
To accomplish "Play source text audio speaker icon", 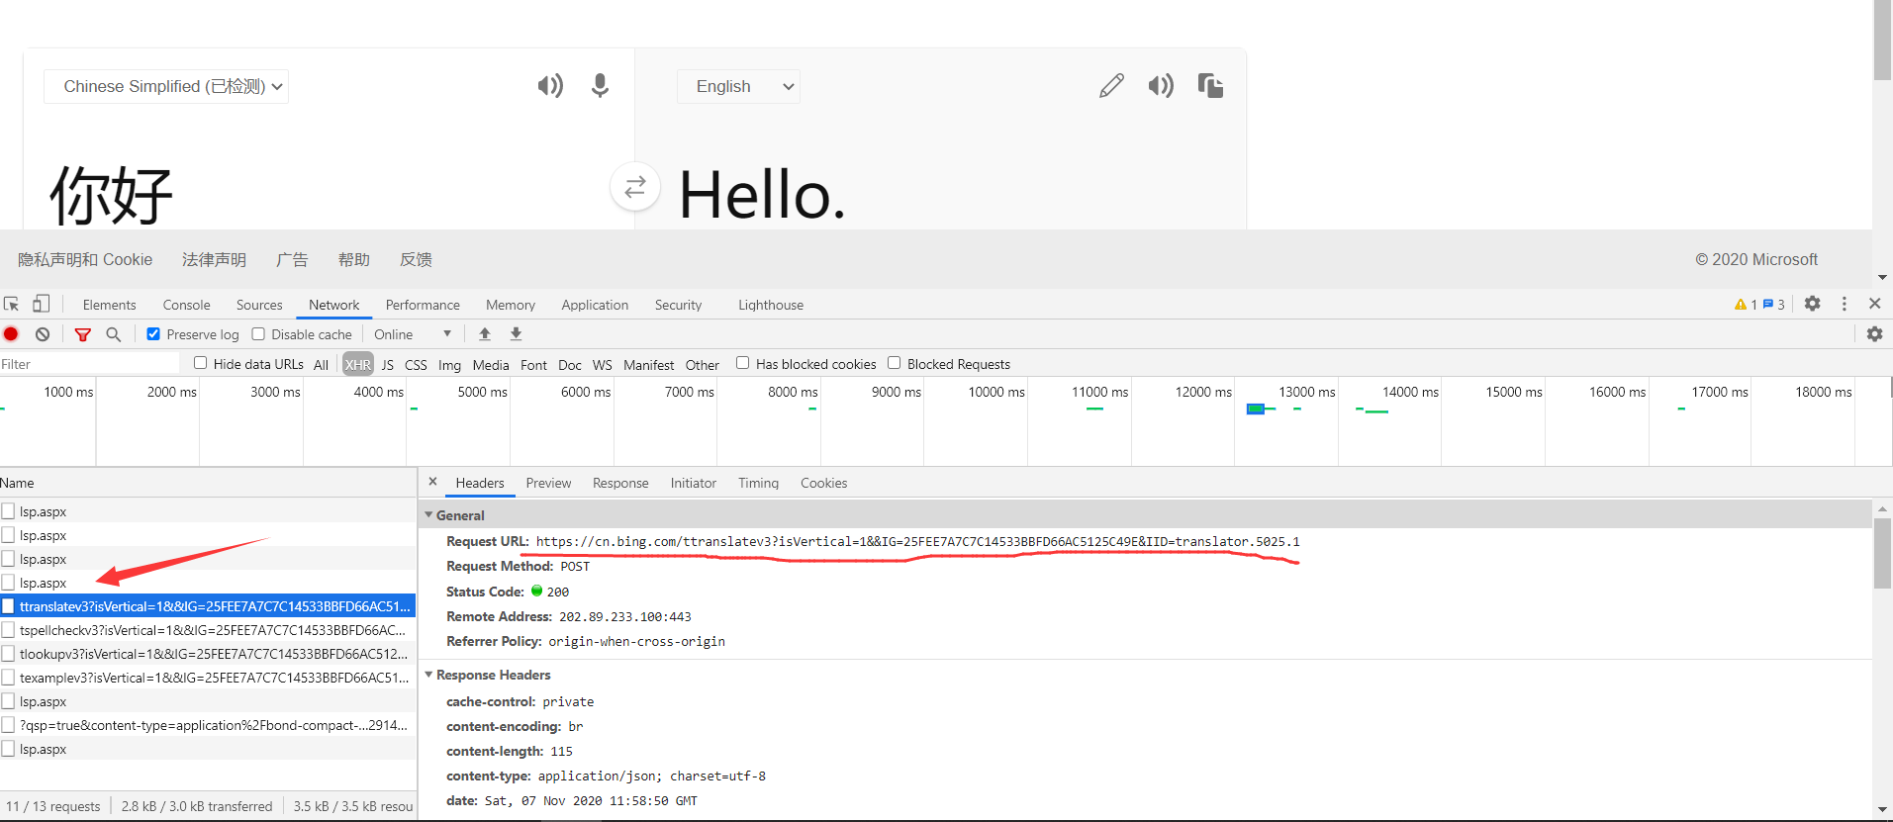I will (550, 86).
